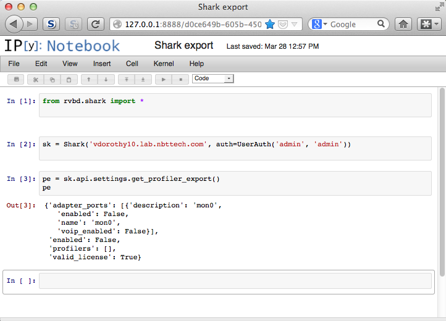
Task: Click the Out[3] prompt label
Action: [x=21, y=206]
